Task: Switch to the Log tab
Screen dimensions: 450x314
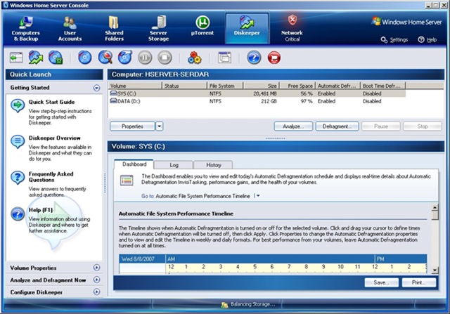Action: (174, 165)
